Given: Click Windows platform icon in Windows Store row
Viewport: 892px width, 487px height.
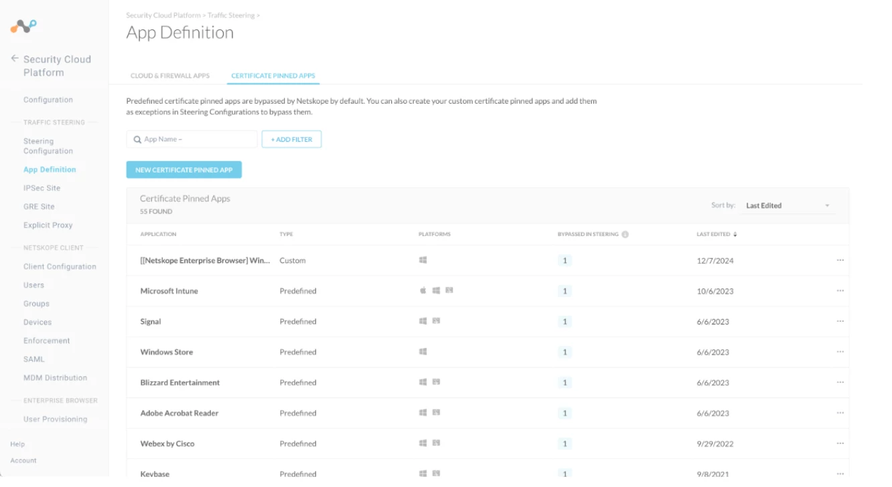Looking at the screenshot, I should 423,352.
